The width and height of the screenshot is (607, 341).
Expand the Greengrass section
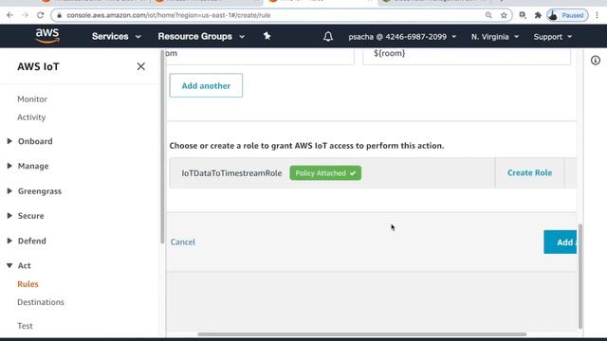tap(34, 191)
